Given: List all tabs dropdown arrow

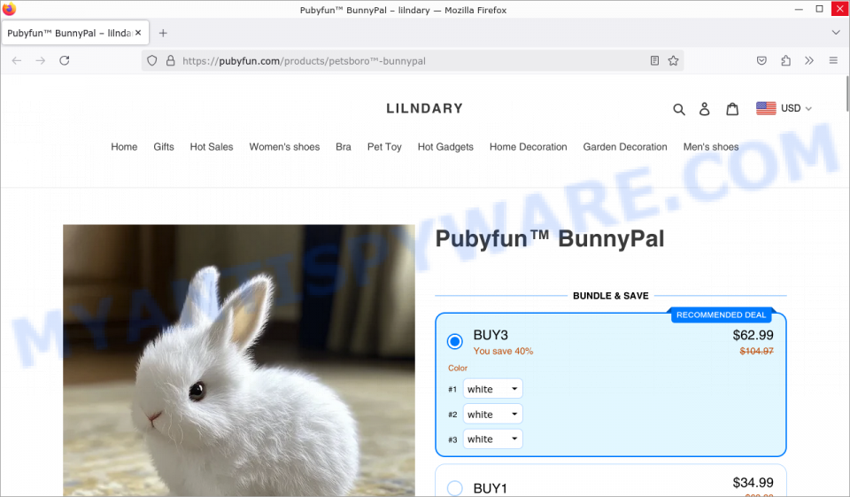Looking at the screenshot, I should click(x=835, y=33).
